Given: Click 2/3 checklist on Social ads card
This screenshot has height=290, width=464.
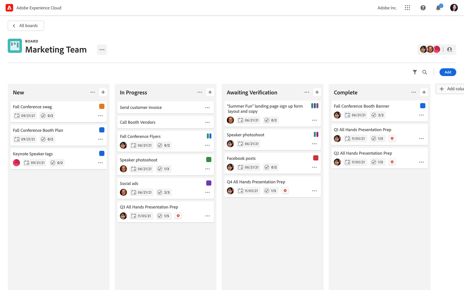Looking at the screenshot, I should click(x=164, y=192).
